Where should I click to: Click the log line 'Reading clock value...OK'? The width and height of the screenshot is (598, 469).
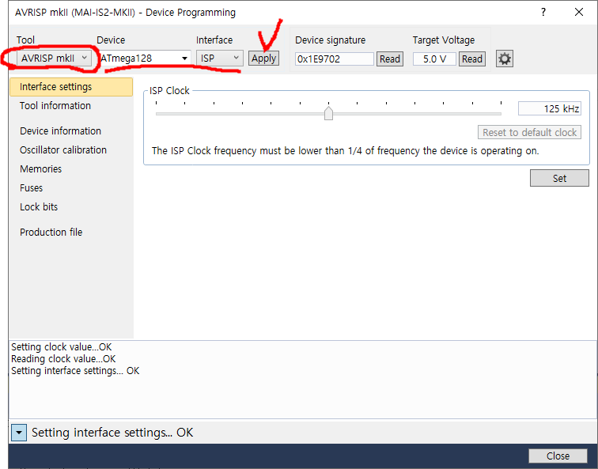point(63,359)
